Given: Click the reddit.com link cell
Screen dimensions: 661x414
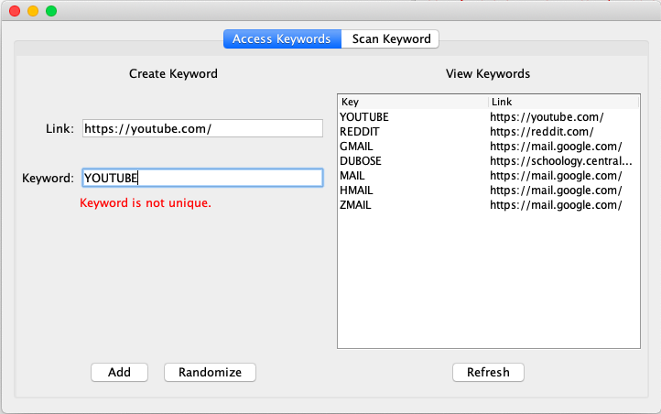Looking at the screenshot, I should pyautogui.click(x=536, y=132).
